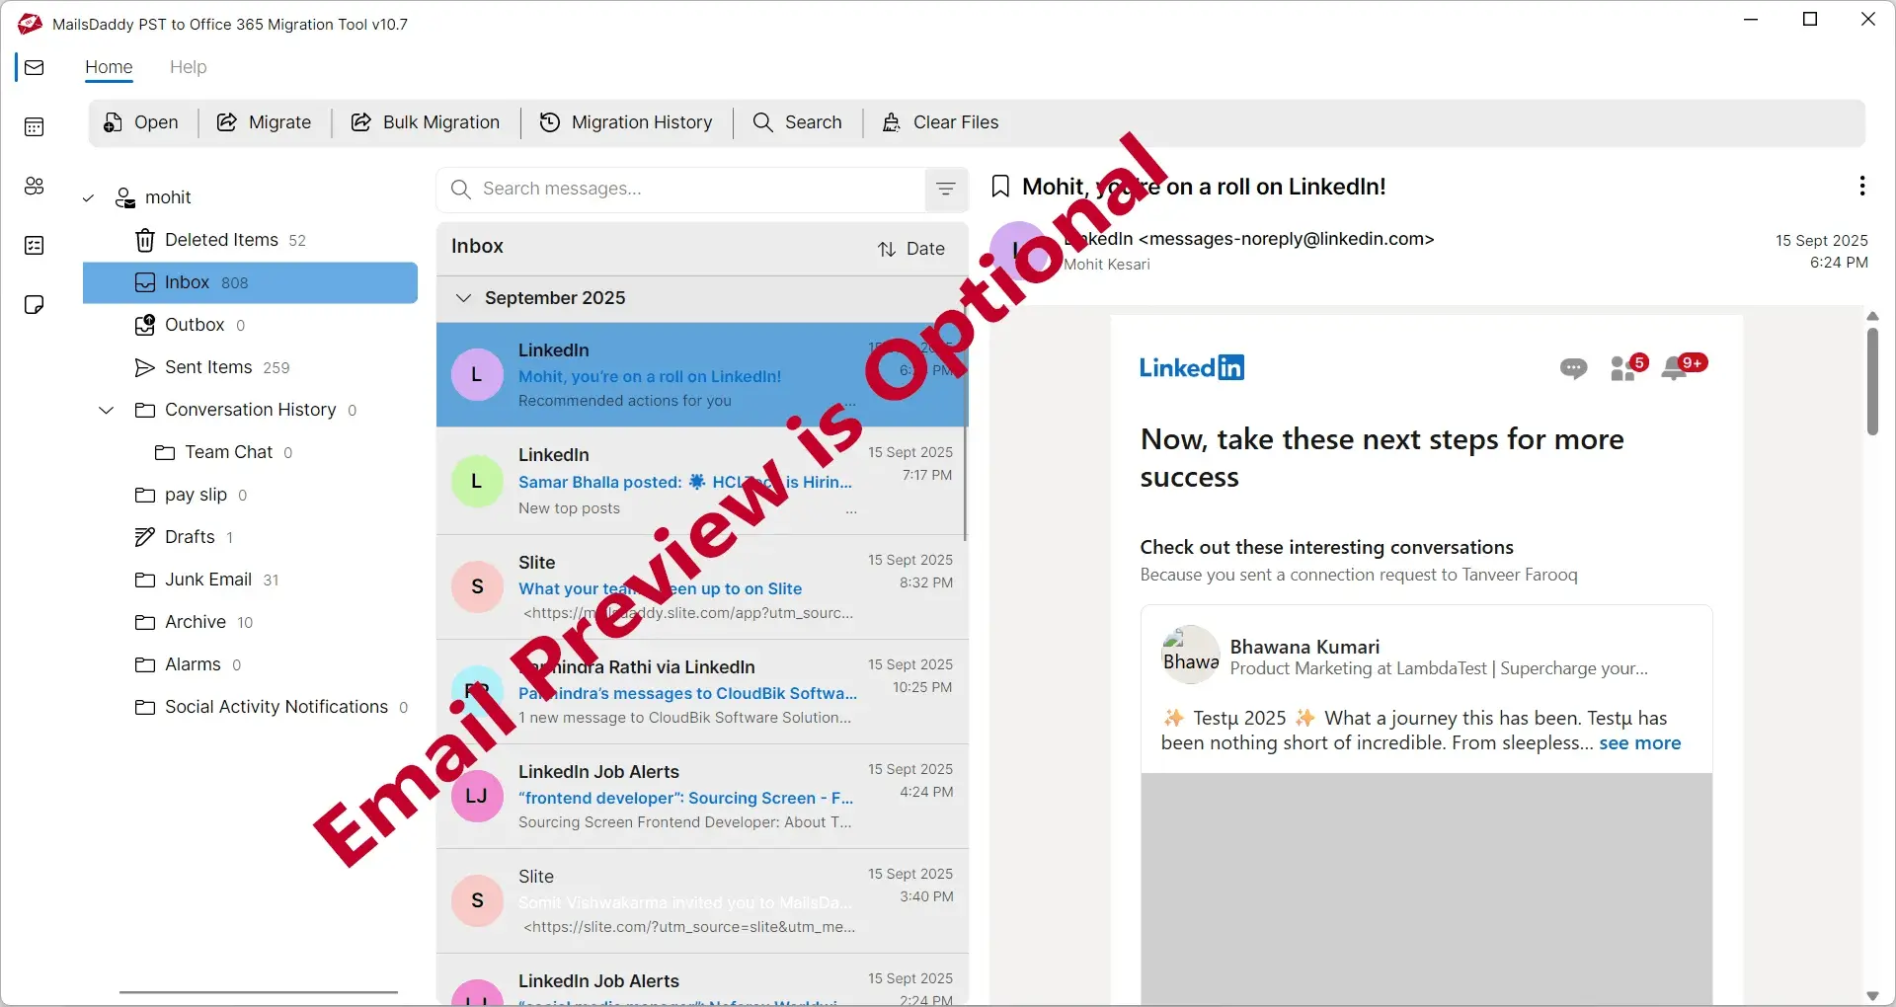Click the folder pane horizontal scrollbar

[x=259, y=992]
